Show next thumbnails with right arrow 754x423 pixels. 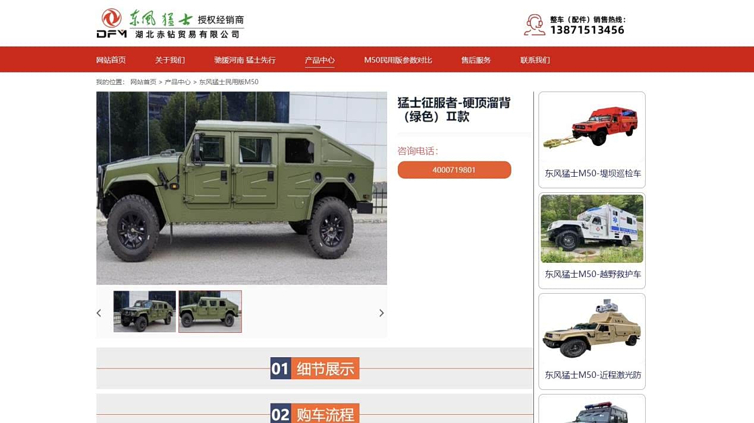click(x=381, y=313)
